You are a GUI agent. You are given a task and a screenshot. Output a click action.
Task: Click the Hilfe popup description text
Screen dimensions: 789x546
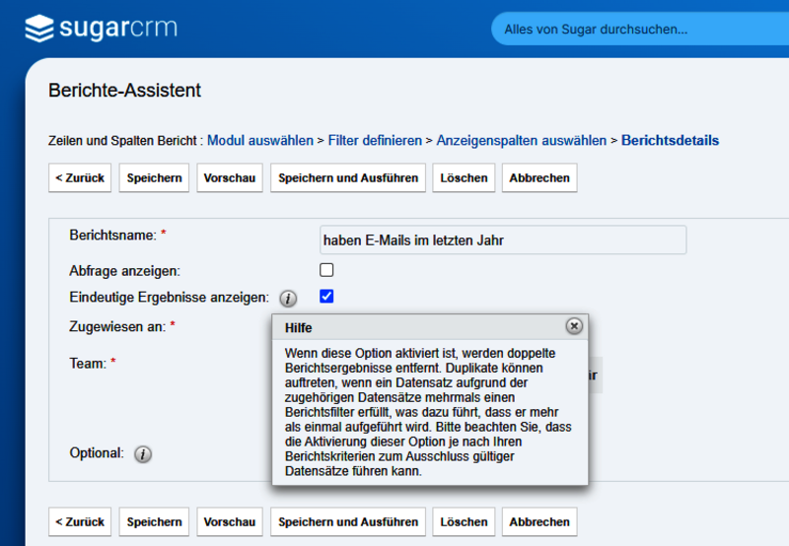pyautogui.click(x=428, y=412)
